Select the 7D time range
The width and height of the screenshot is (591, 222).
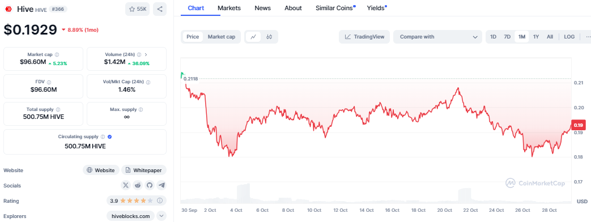click(507, 37)
